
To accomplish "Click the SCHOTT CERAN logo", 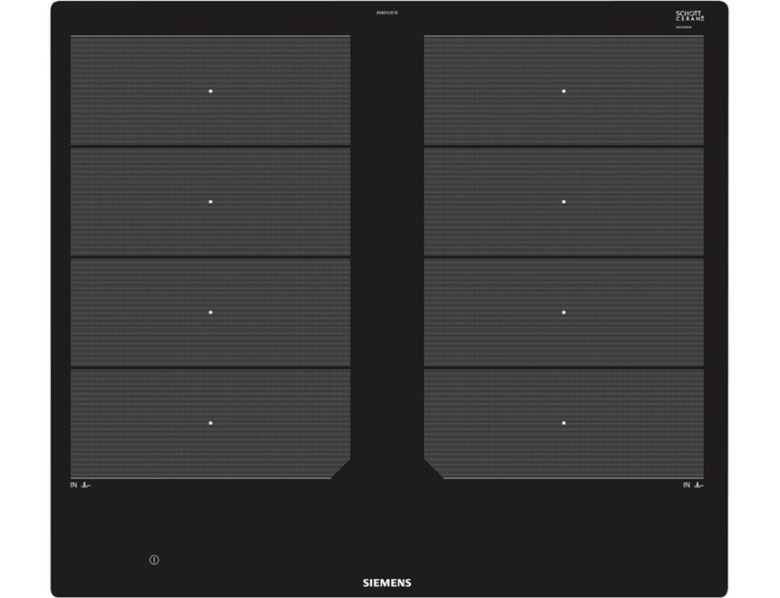I will 690,17.
